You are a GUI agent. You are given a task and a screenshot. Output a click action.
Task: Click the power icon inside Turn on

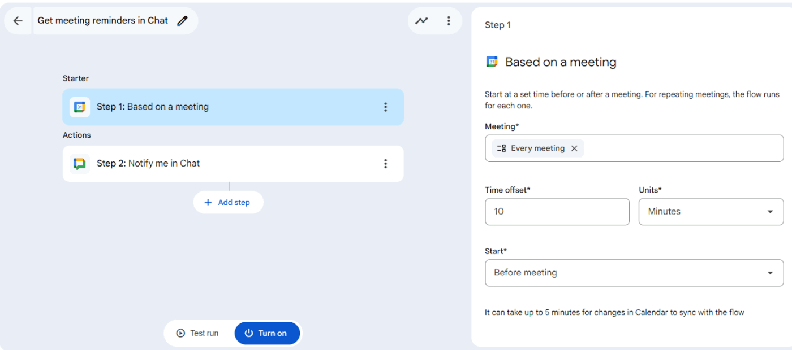click(249, 333)
